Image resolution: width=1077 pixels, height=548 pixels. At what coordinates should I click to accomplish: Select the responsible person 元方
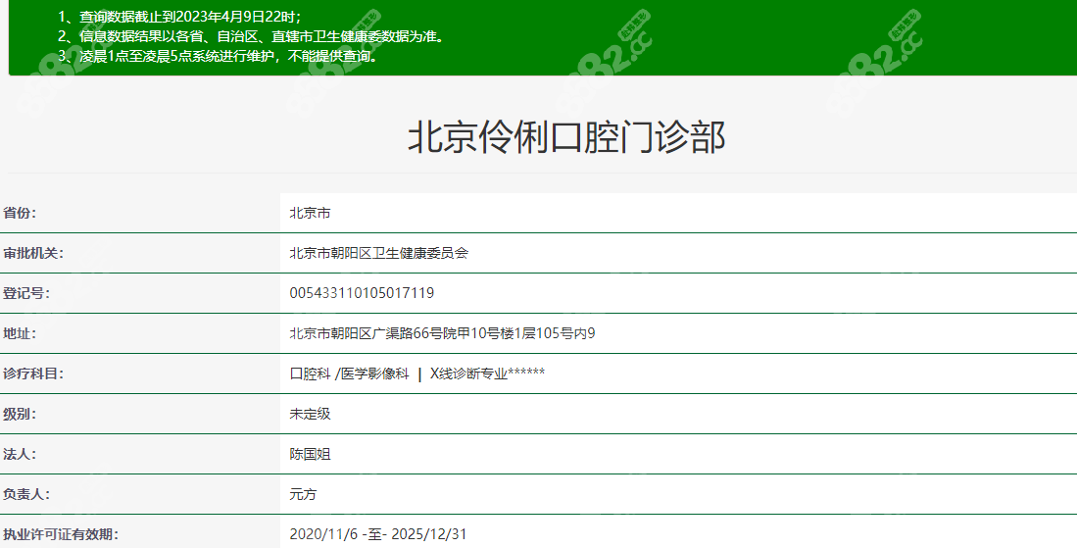(x=303, y=494)
